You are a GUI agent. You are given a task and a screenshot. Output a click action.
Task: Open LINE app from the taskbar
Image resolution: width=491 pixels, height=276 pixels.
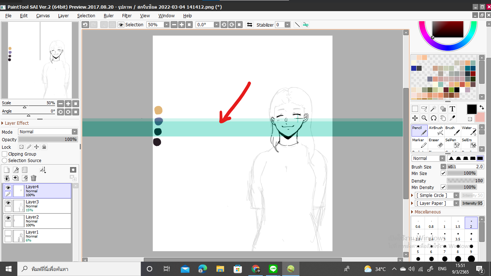[x=273, y=269]
